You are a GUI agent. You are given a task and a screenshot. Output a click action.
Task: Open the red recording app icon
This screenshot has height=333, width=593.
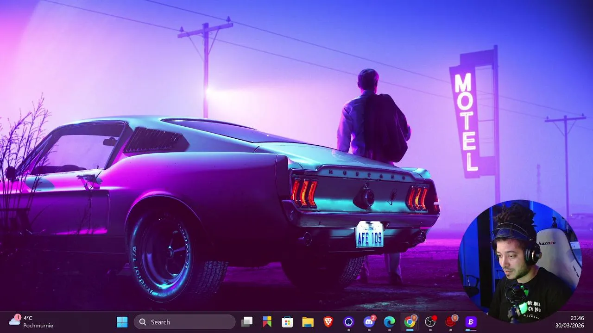(451, 322)
